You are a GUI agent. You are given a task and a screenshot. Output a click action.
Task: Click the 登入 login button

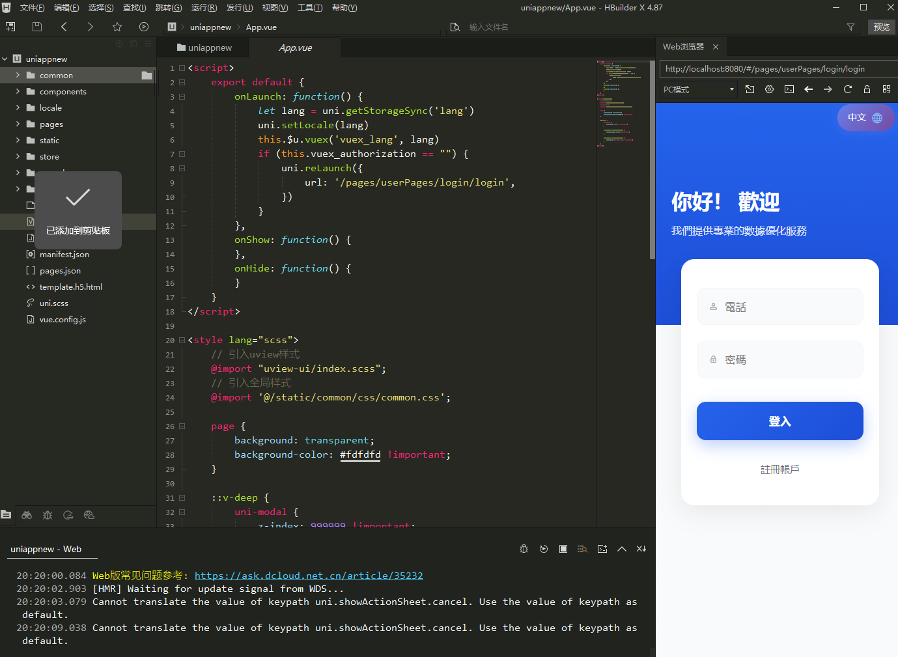pyautogui.click(x=780, y=421)
